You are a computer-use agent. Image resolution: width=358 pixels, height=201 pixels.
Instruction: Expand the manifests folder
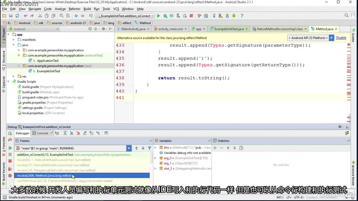pos(14,40)
